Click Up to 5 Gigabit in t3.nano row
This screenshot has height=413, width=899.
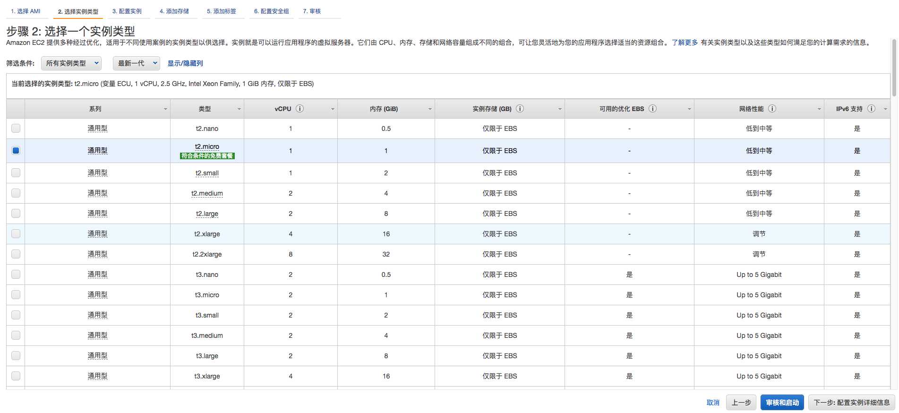(759, 275)
